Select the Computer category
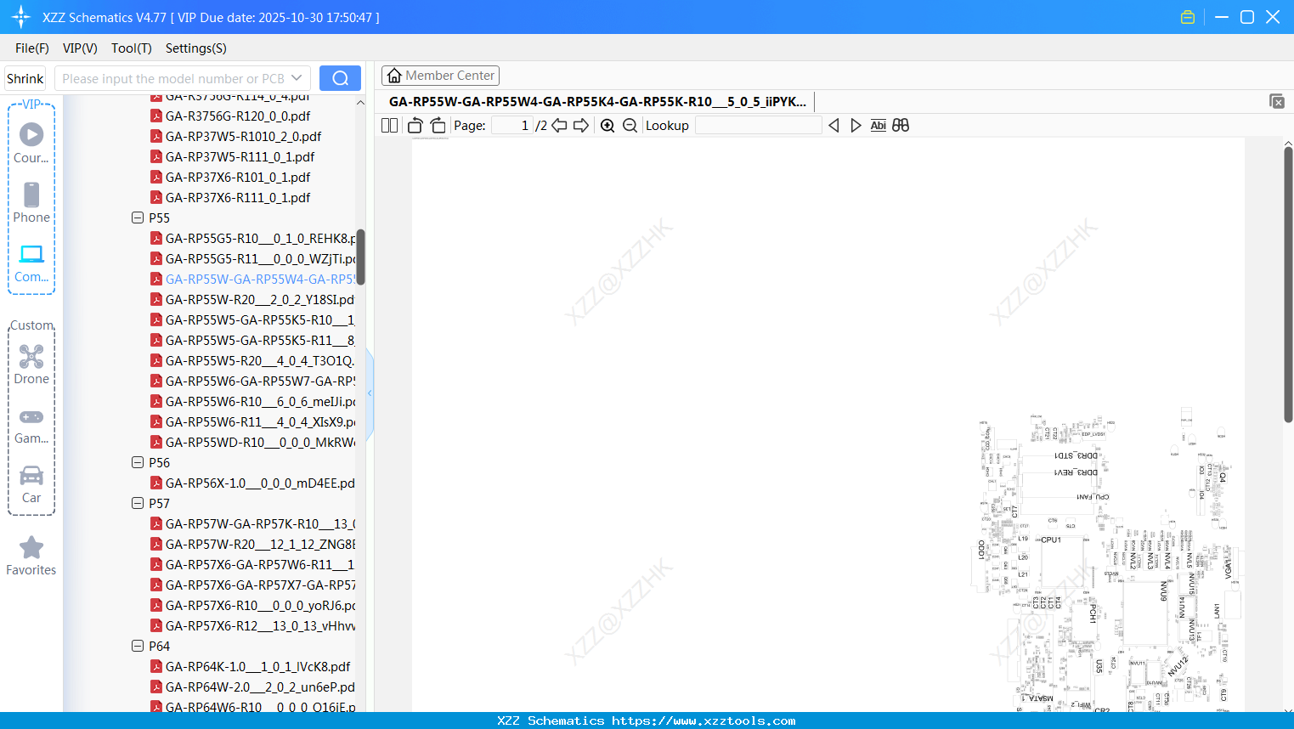1294x729 pixels. point(31,263)
